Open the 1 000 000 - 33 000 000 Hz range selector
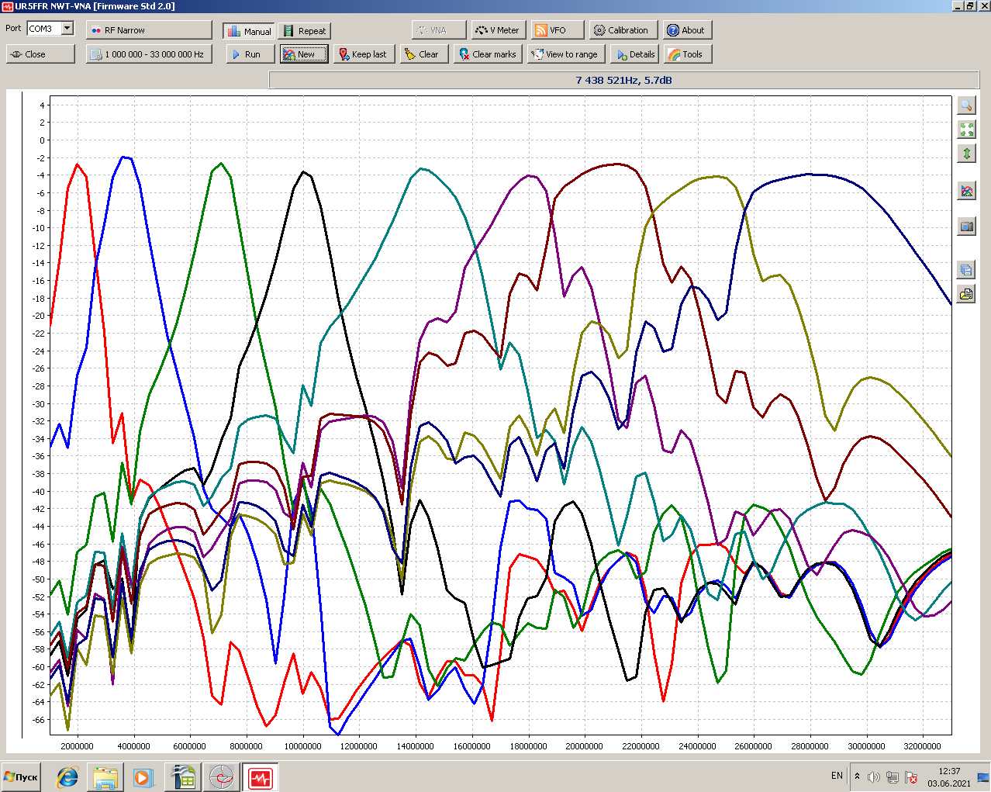The image size is (991, 792). [x=148, y=54]
